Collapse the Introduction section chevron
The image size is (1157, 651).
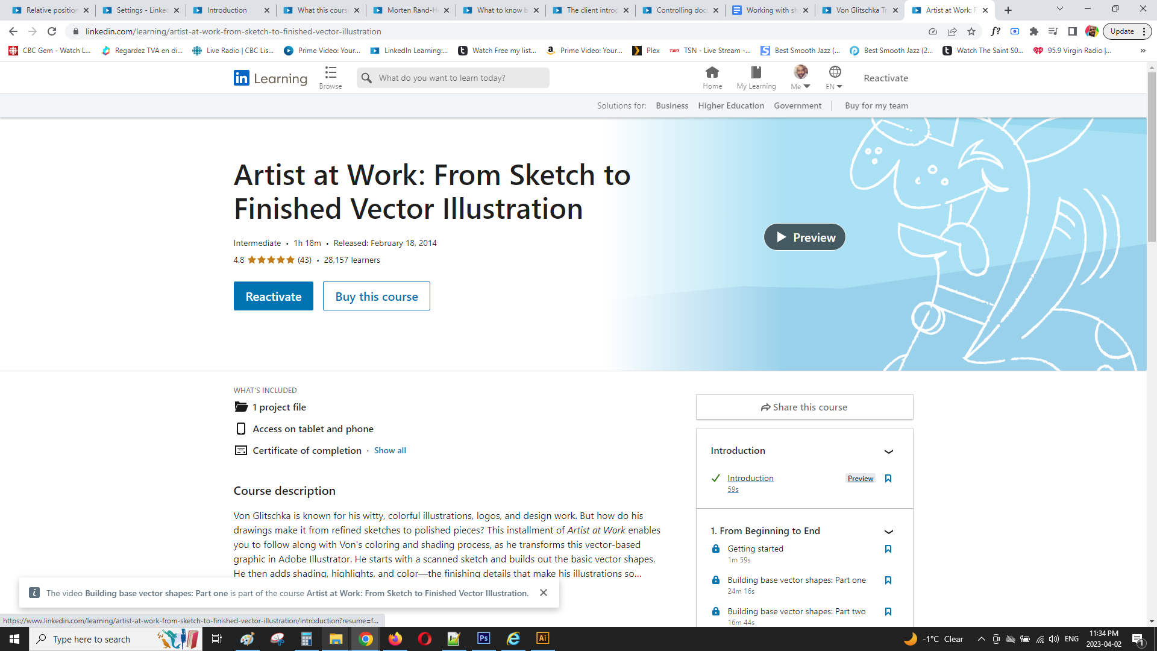click(888, 451)
